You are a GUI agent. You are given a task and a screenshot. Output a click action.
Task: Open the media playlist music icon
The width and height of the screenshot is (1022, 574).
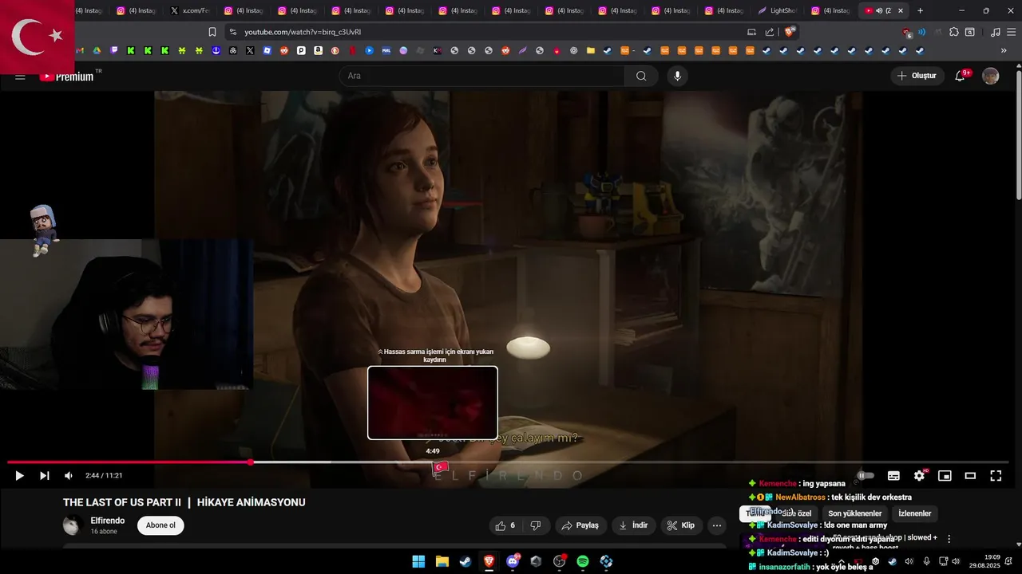click(995, 32)
